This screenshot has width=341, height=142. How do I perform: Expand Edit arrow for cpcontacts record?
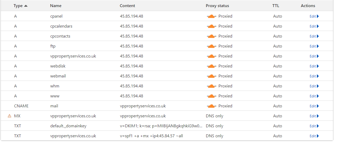318,36
